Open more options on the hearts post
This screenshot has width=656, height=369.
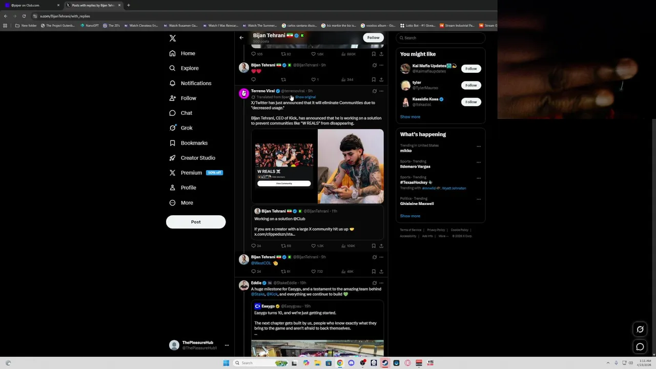(381, 65)
